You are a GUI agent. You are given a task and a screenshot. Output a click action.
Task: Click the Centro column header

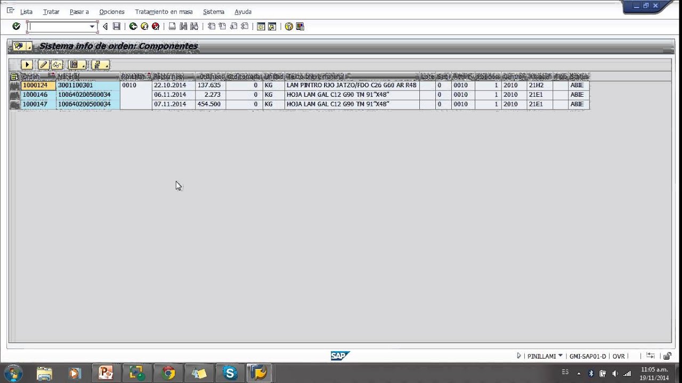coord(514,77)
